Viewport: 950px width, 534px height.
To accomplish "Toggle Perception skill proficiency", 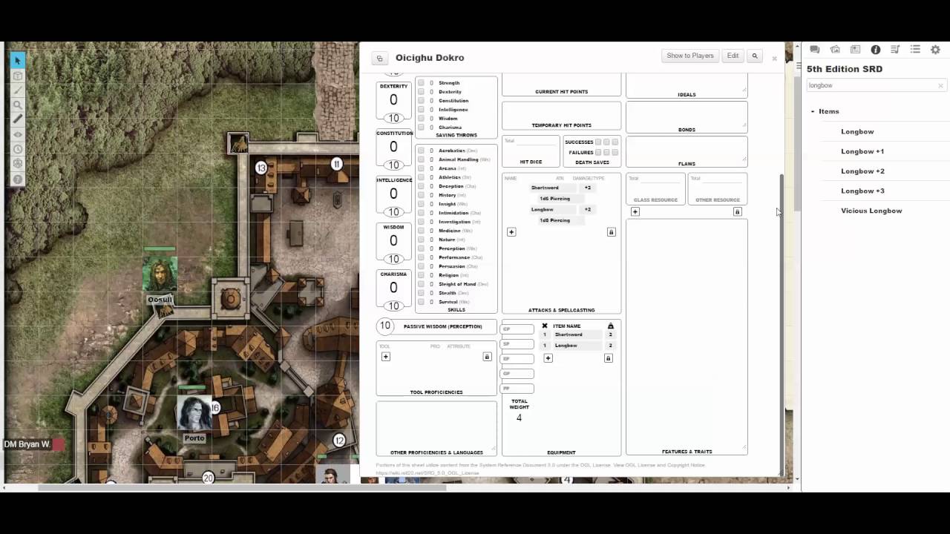I will coord(421,248).
